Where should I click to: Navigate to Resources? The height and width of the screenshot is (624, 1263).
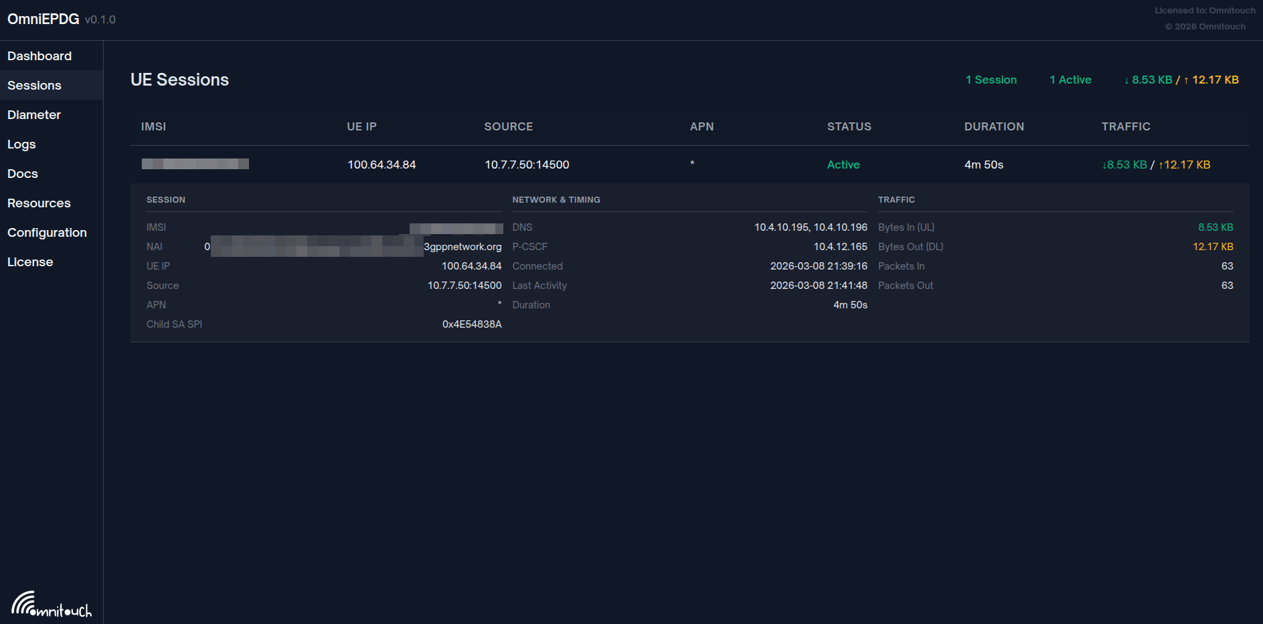[39, 203]
